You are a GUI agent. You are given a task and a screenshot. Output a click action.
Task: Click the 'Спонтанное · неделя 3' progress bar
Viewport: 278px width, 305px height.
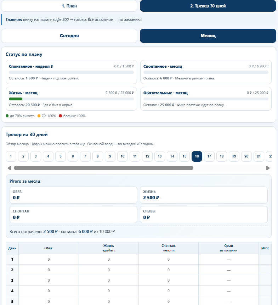[71, 72]
